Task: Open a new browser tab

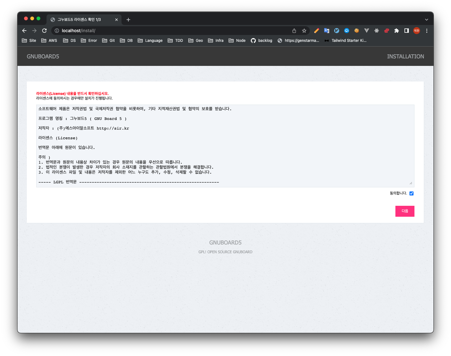Action: coord(128,20)
